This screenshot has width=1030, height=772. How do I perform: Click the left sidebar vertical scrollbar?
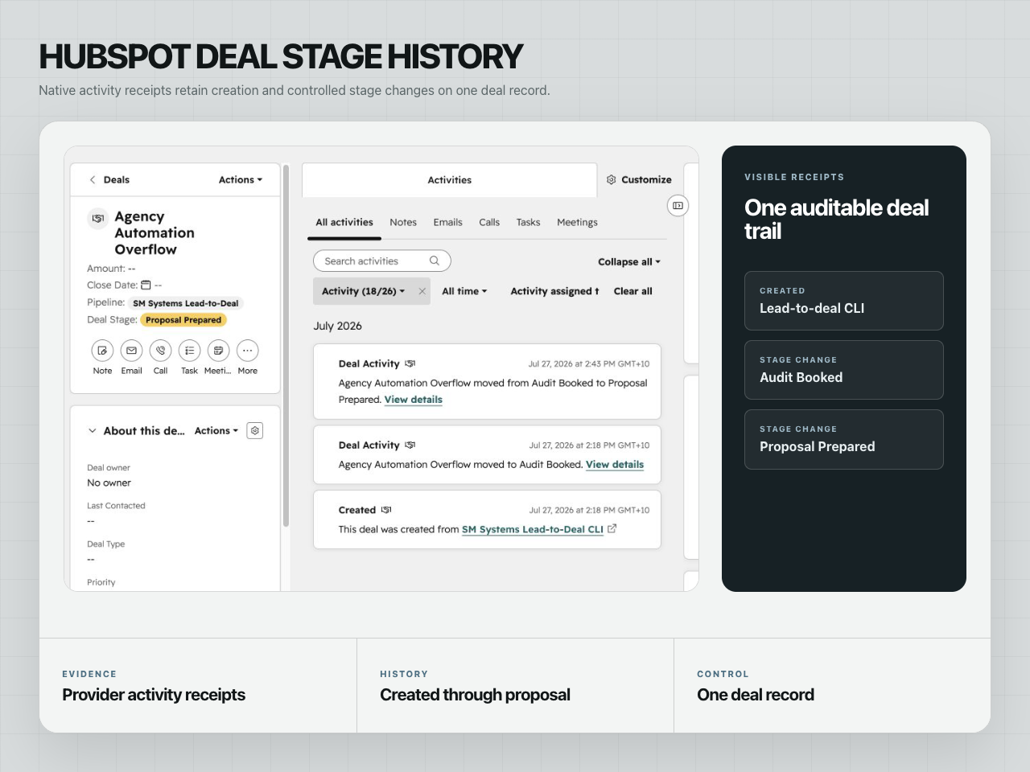pos(286,346)
